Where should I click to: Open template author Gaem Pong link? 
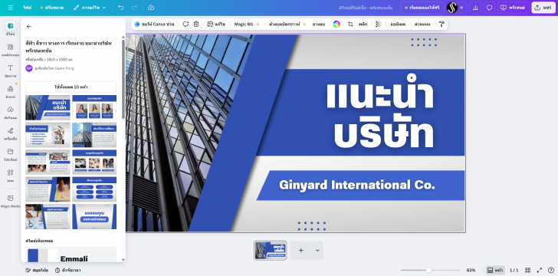click(x=64, y=68)
